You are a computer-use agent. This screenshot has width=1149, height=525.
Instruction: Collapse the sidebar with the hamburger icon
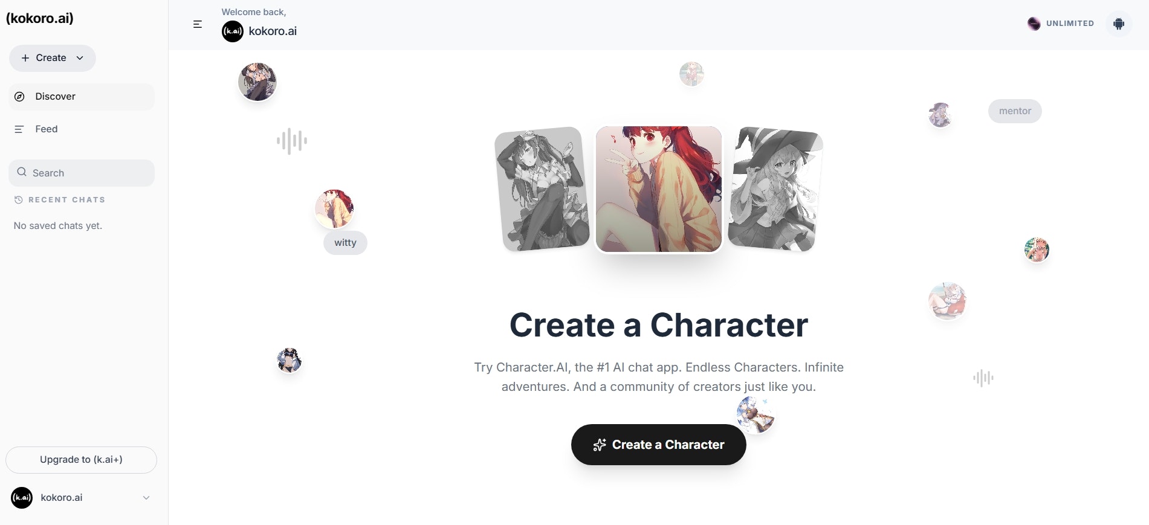tap(197, 24)
